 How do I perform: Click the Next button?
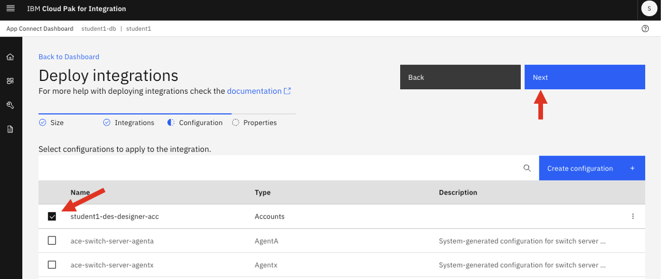point(584,77)
